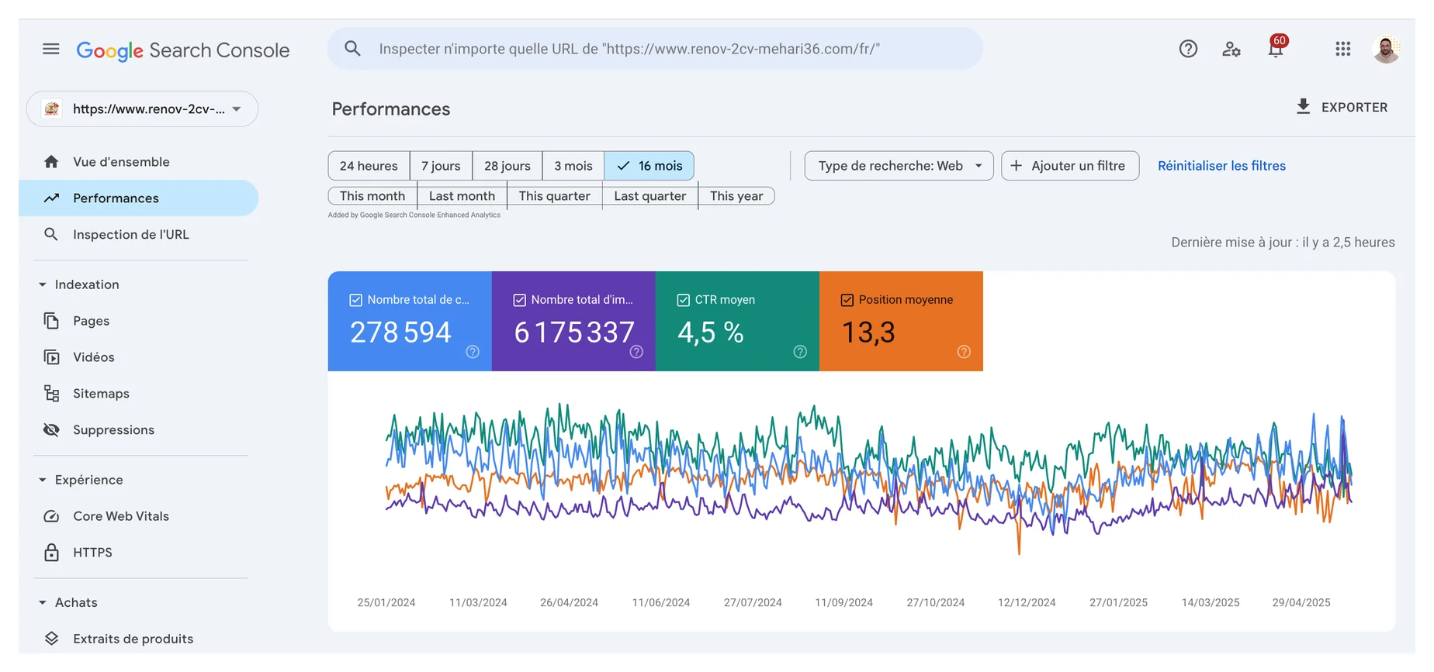Go to Sitemaps report
1434x672 pixels.
138,394
